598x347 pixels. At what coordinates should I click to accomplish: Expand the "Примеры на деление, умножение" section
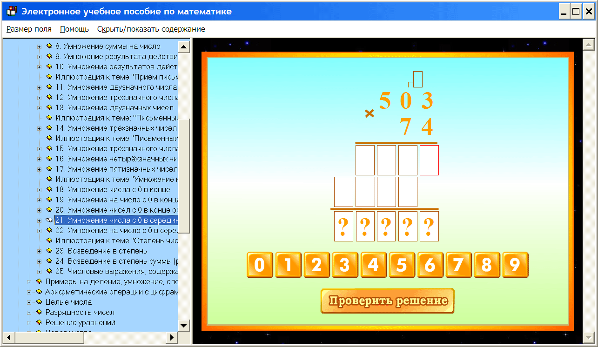tap(29, 281)
